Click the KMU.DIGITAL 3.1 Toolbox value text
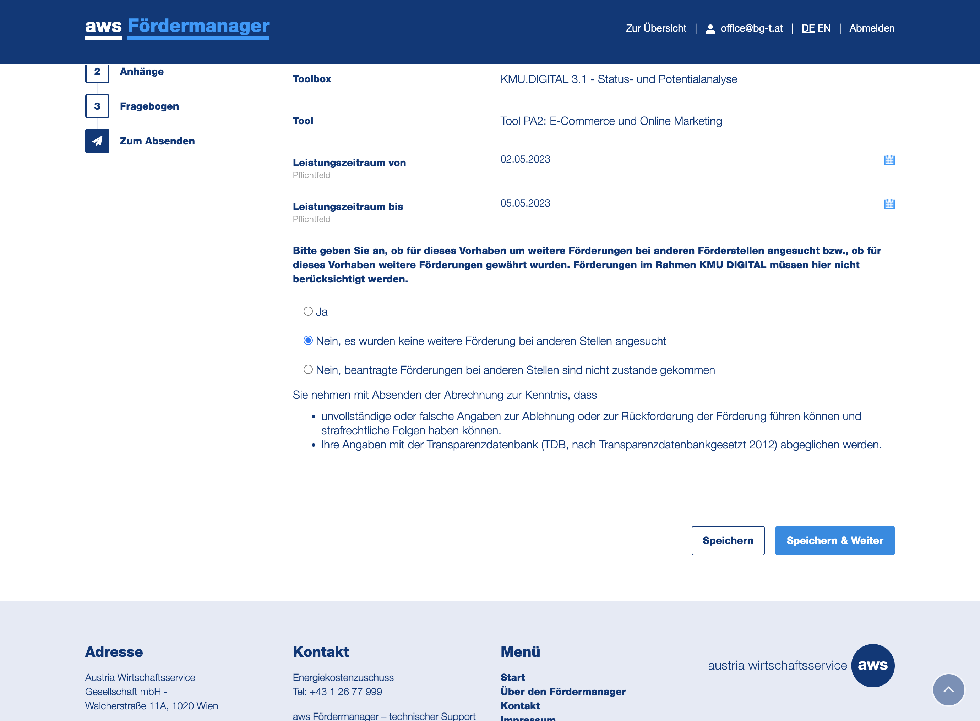Screen dimensions: 980x721 (619, 79)
